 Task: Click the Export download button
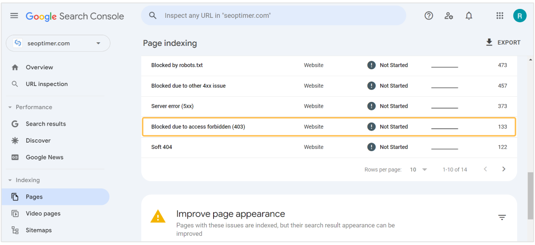(503, 42)
